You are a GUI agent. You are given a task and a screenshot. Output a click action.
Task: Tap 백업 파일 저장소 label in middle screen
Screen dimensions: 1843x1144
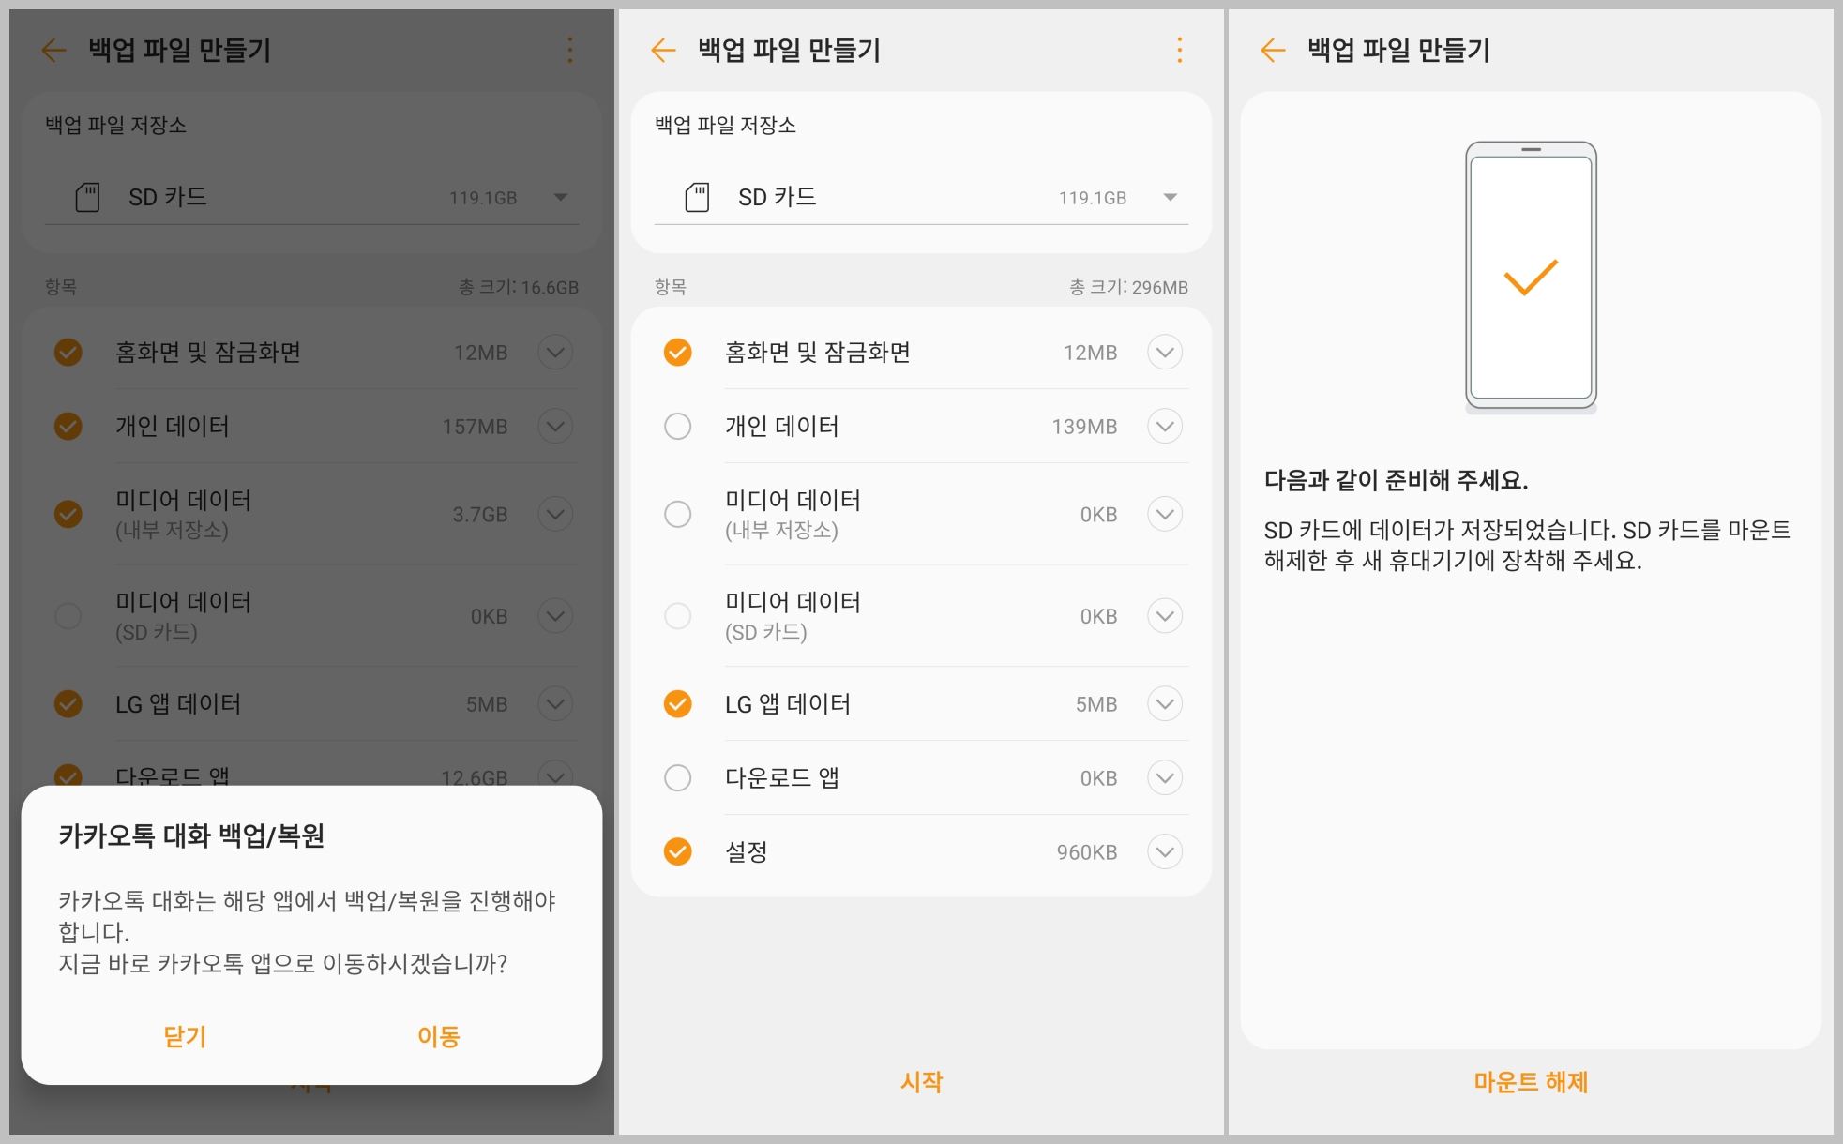coord(725,125)
